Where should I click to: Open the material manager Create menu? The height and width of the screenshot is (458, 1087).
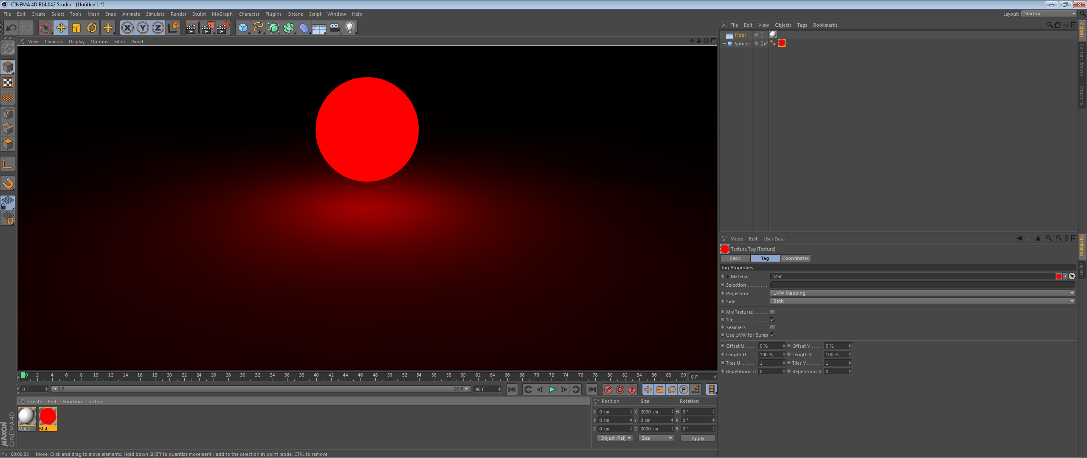[x=35, y=402]
